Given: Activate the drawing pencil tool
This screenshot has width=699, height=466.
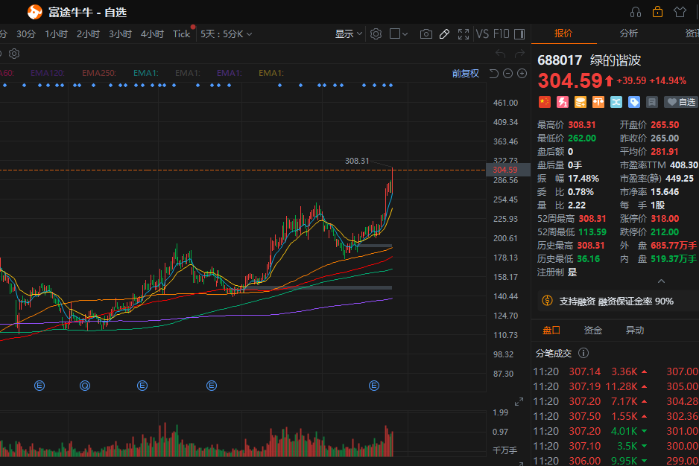Looking at the screenshot, I should [444, 33].
